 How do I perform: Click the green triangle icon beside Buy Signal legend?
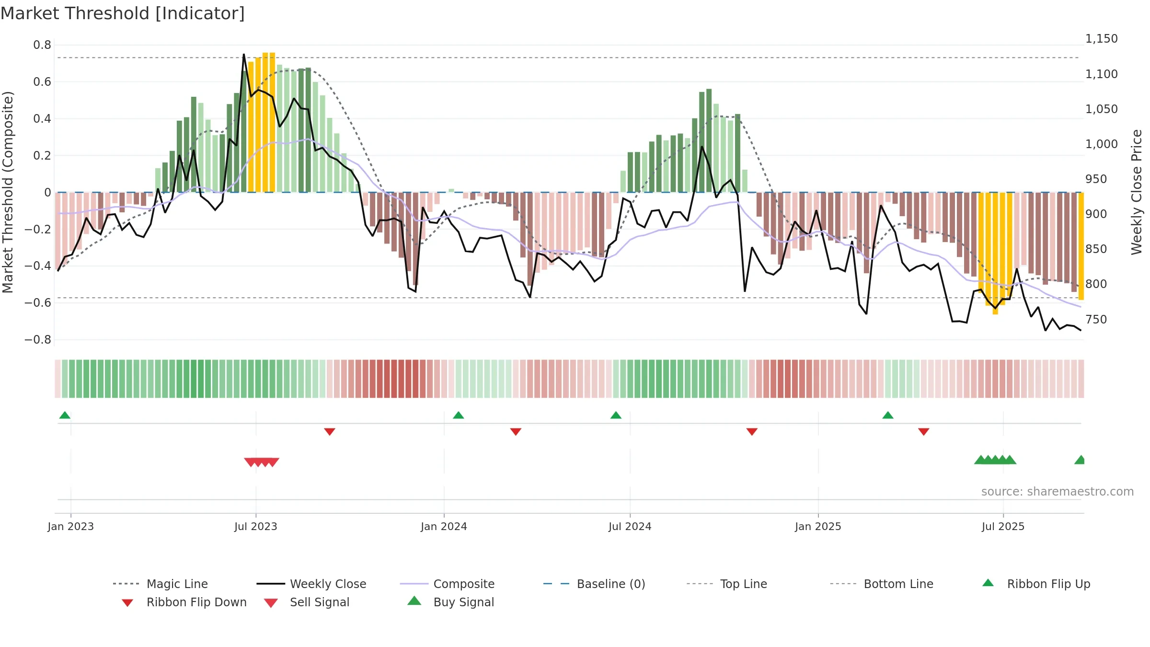pos(414,601)
